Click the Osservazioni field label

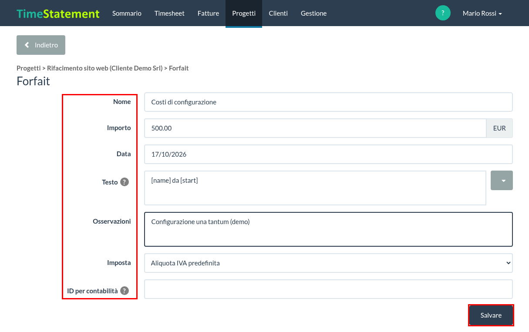pos(112,221)
